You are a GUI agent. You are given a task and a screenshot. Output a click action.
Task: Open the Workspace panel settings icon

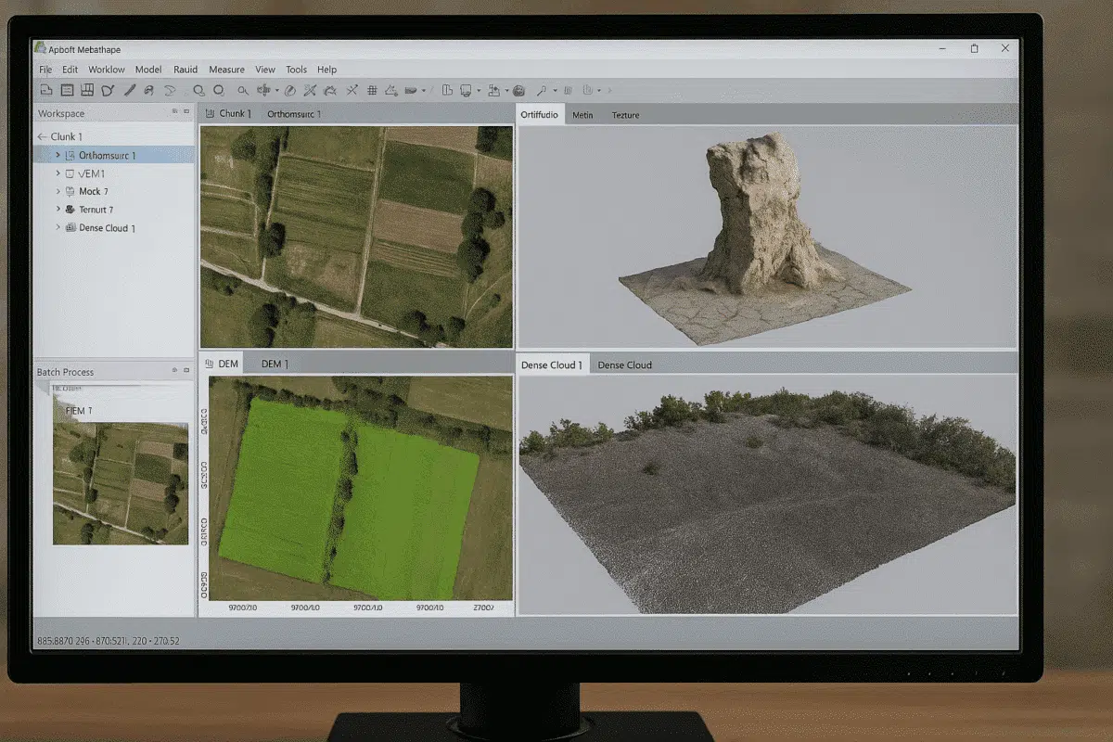click(x=175, y=112)
